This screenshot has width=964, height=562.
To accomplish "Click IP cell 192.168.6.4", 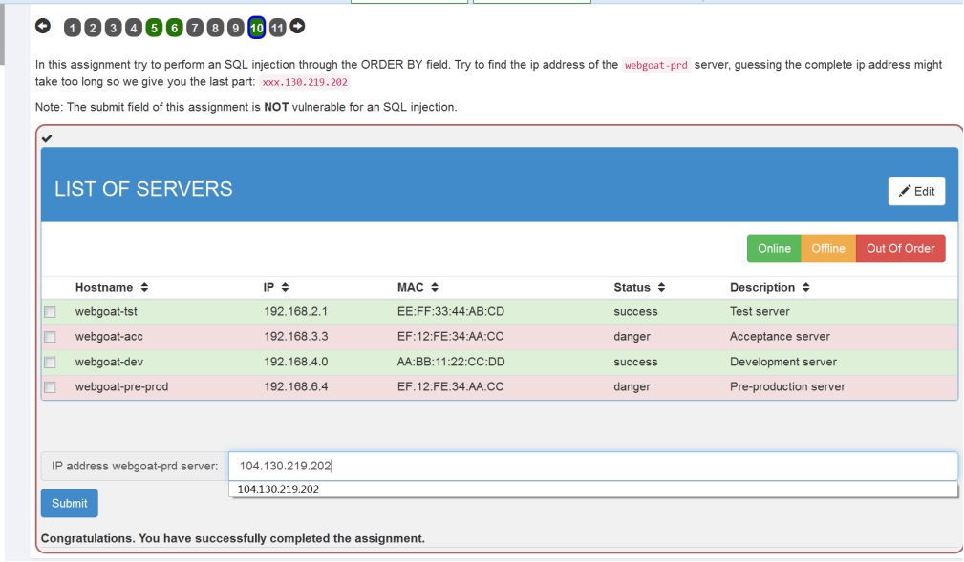I will pos(296,387).
